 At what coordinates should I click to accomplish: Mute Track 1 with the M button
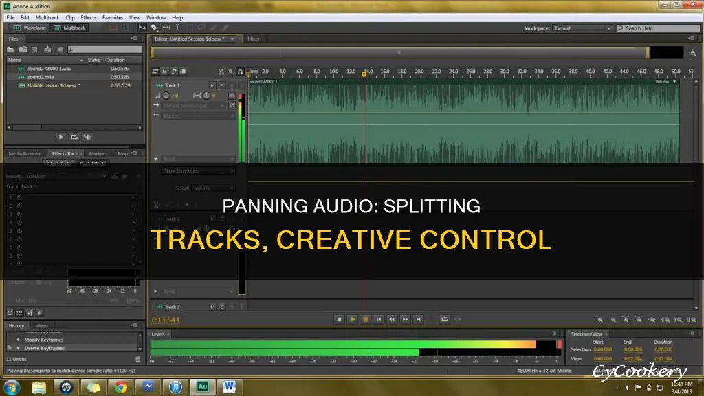click(x=212, y=85)
